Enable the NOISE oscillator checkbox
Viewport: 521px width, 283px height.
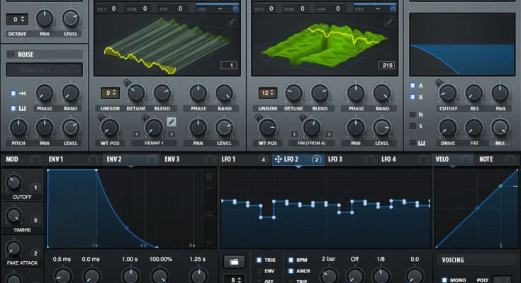click(x=10, y=54)
